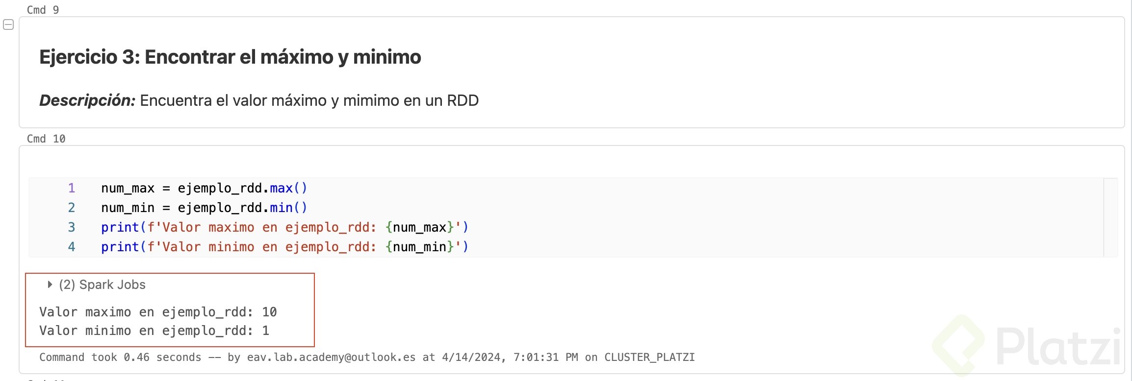Image resolution: width=1132 pixels, height=381 pixels.
Task: Click line number 1 in code gutter
Action: [72, 188]
